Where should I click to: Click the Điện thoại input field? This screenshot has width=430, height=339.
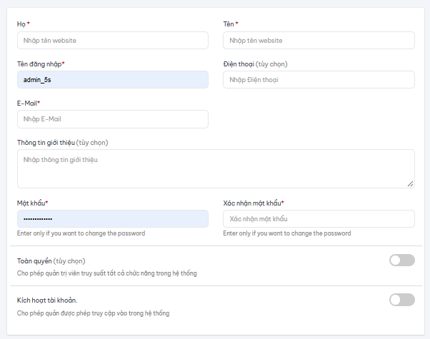tap(319, 80)
